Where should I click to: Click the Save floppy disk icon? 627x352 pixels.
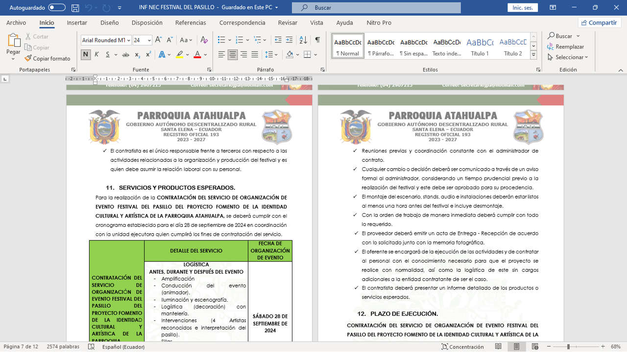point(75,8)
